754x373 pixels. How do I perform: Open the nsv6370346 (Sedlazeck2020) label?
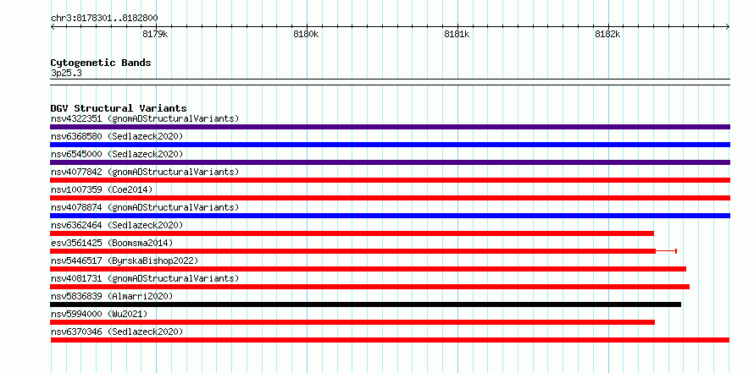pyautogui.click(x=117, y=332)
